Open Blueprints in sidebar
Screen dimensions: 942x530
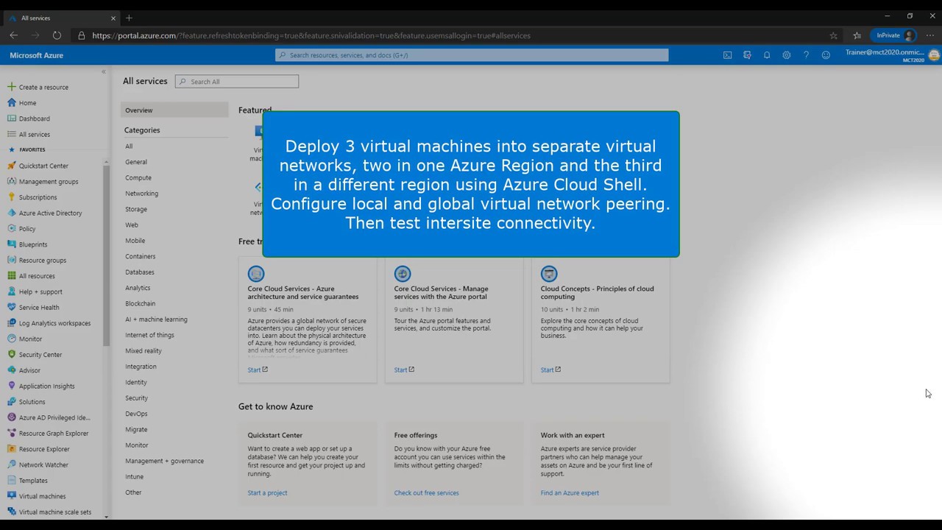pyautogui.click(x=33, y=244)
